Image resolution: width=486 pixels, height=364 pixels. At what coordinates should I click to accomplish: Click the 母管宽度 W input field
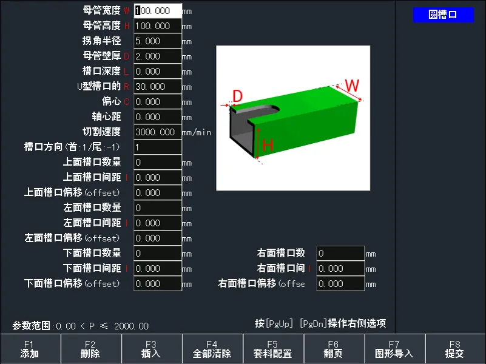coord(158,11)
